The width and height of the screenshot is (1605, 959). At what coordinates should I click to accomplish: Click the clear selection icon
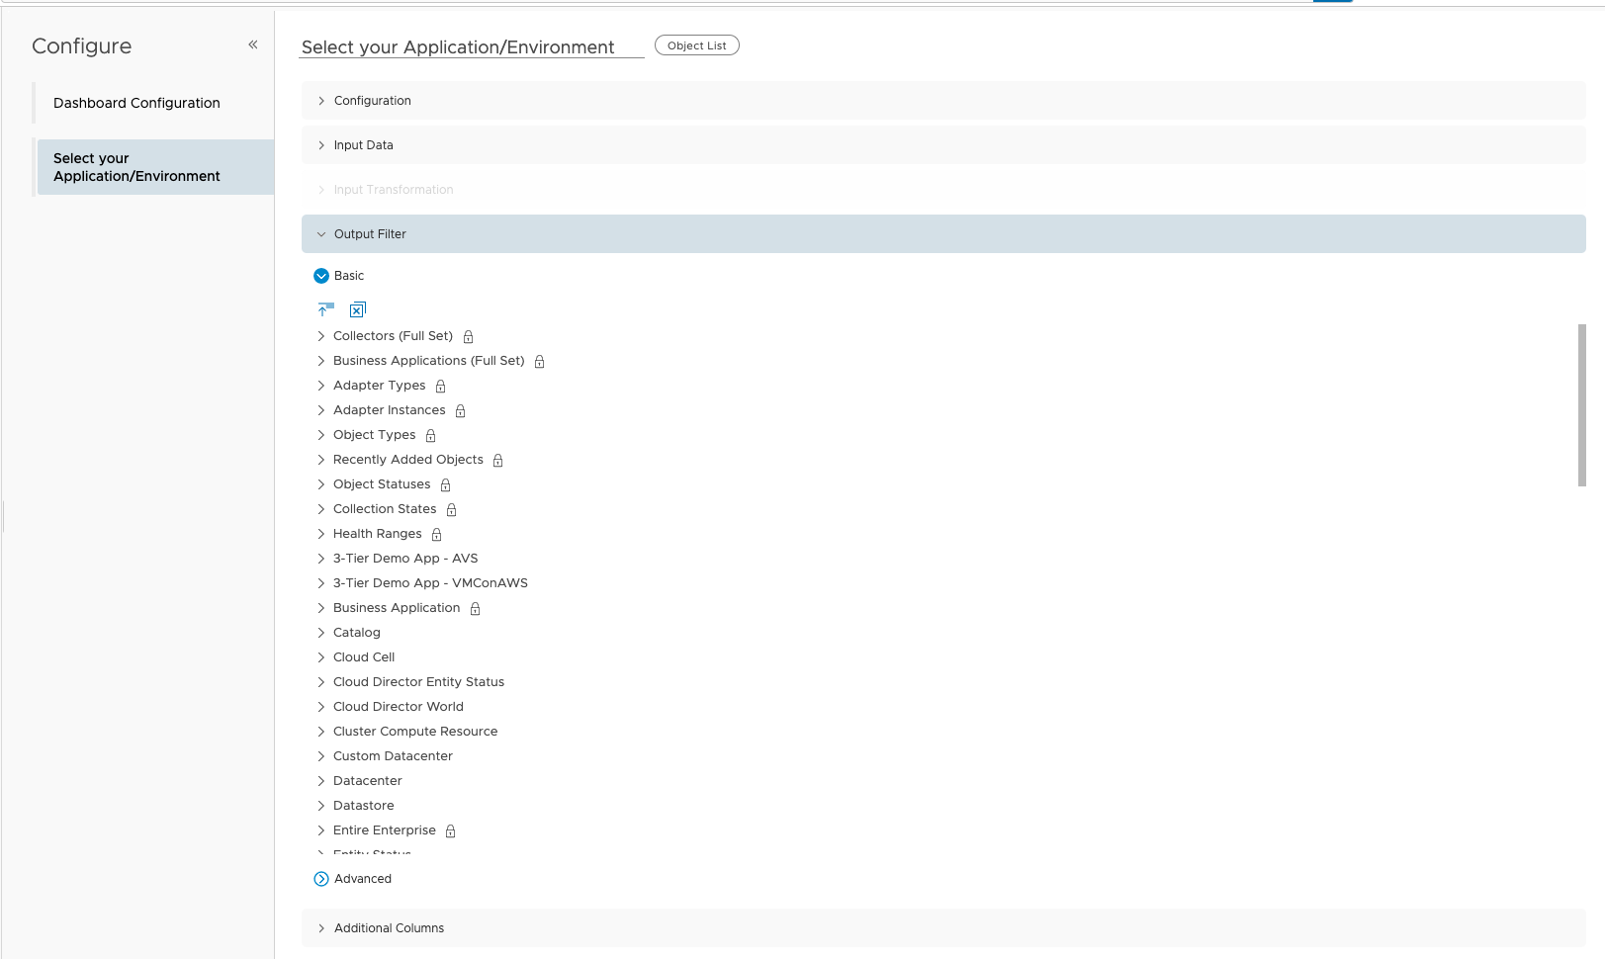pyautogui.click(x=357, y=309)
